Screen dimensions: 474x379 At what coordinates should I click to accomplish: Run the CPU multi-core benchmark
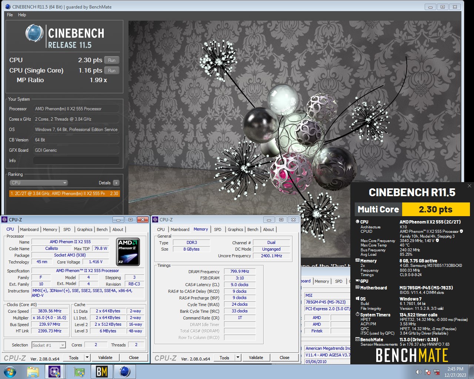tap(112, 60)
